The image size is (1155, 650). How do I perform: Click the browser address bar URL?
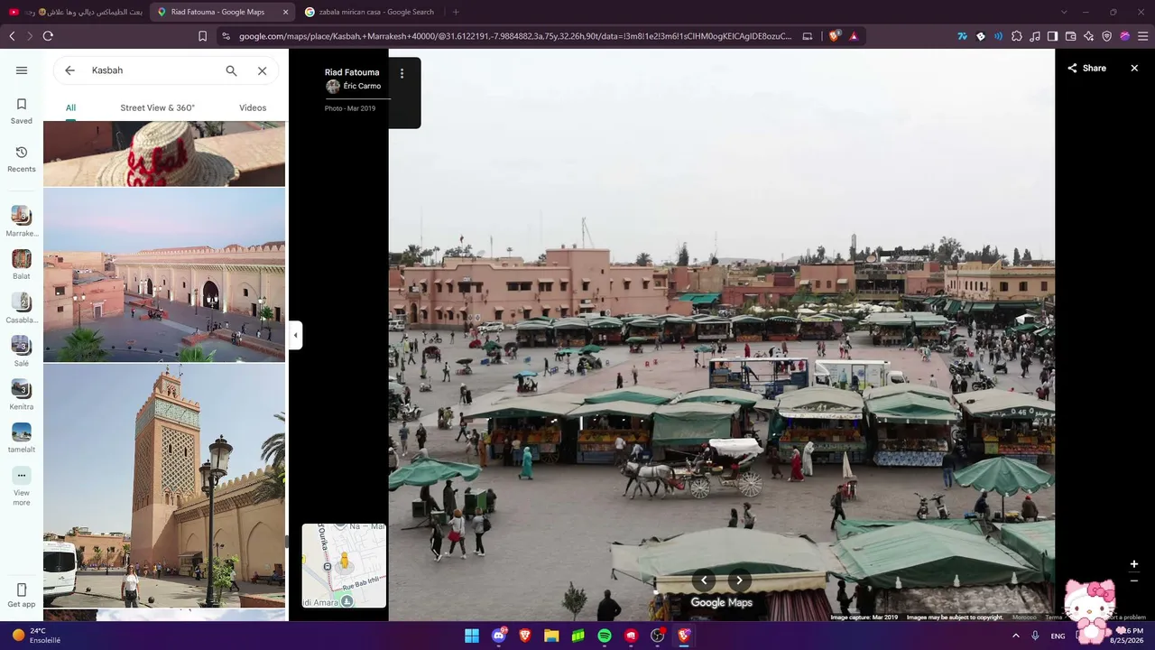coord(515,36)
